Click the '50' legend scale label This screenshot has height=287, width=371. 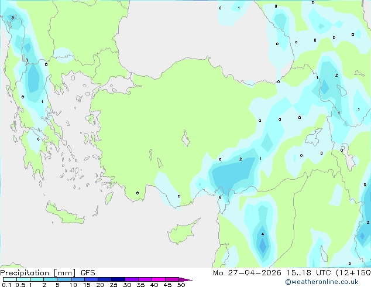[x=181, y=285]
